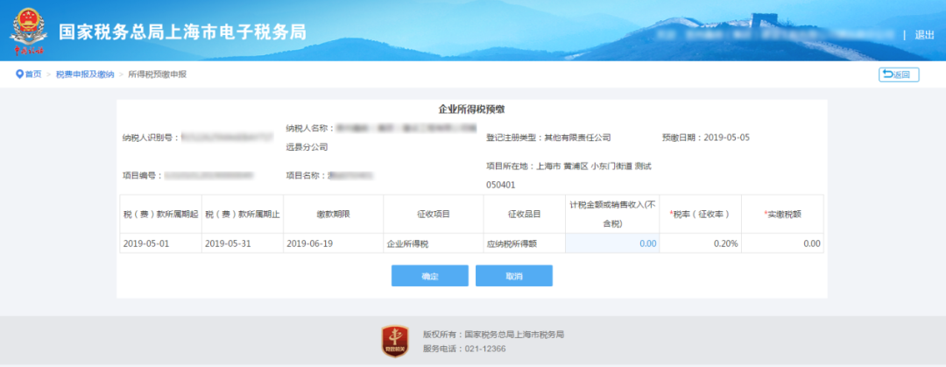This screenshot has height=367, width=946.
Task: Click the 国家税务总局上海市电子税务局 header title
Action: tap(182, 32)
